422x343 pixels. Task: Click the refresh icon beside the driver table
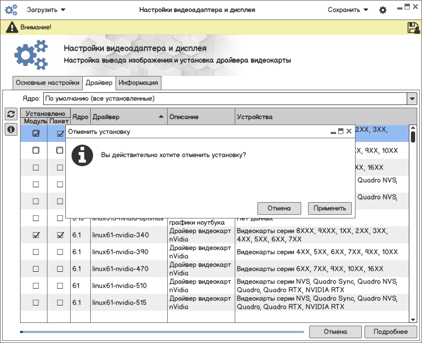pyautogui.click(x=11, y=114)
